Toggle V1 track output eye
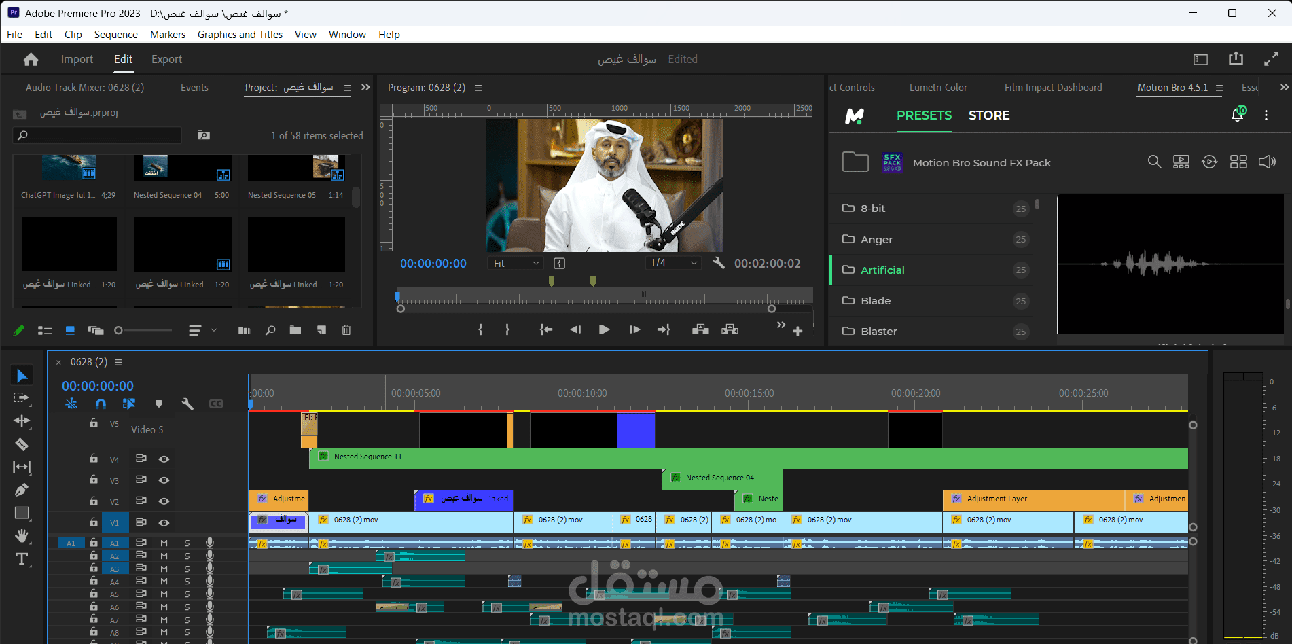Viewport: 1292px width, 644px height. (x=164, y=522)
